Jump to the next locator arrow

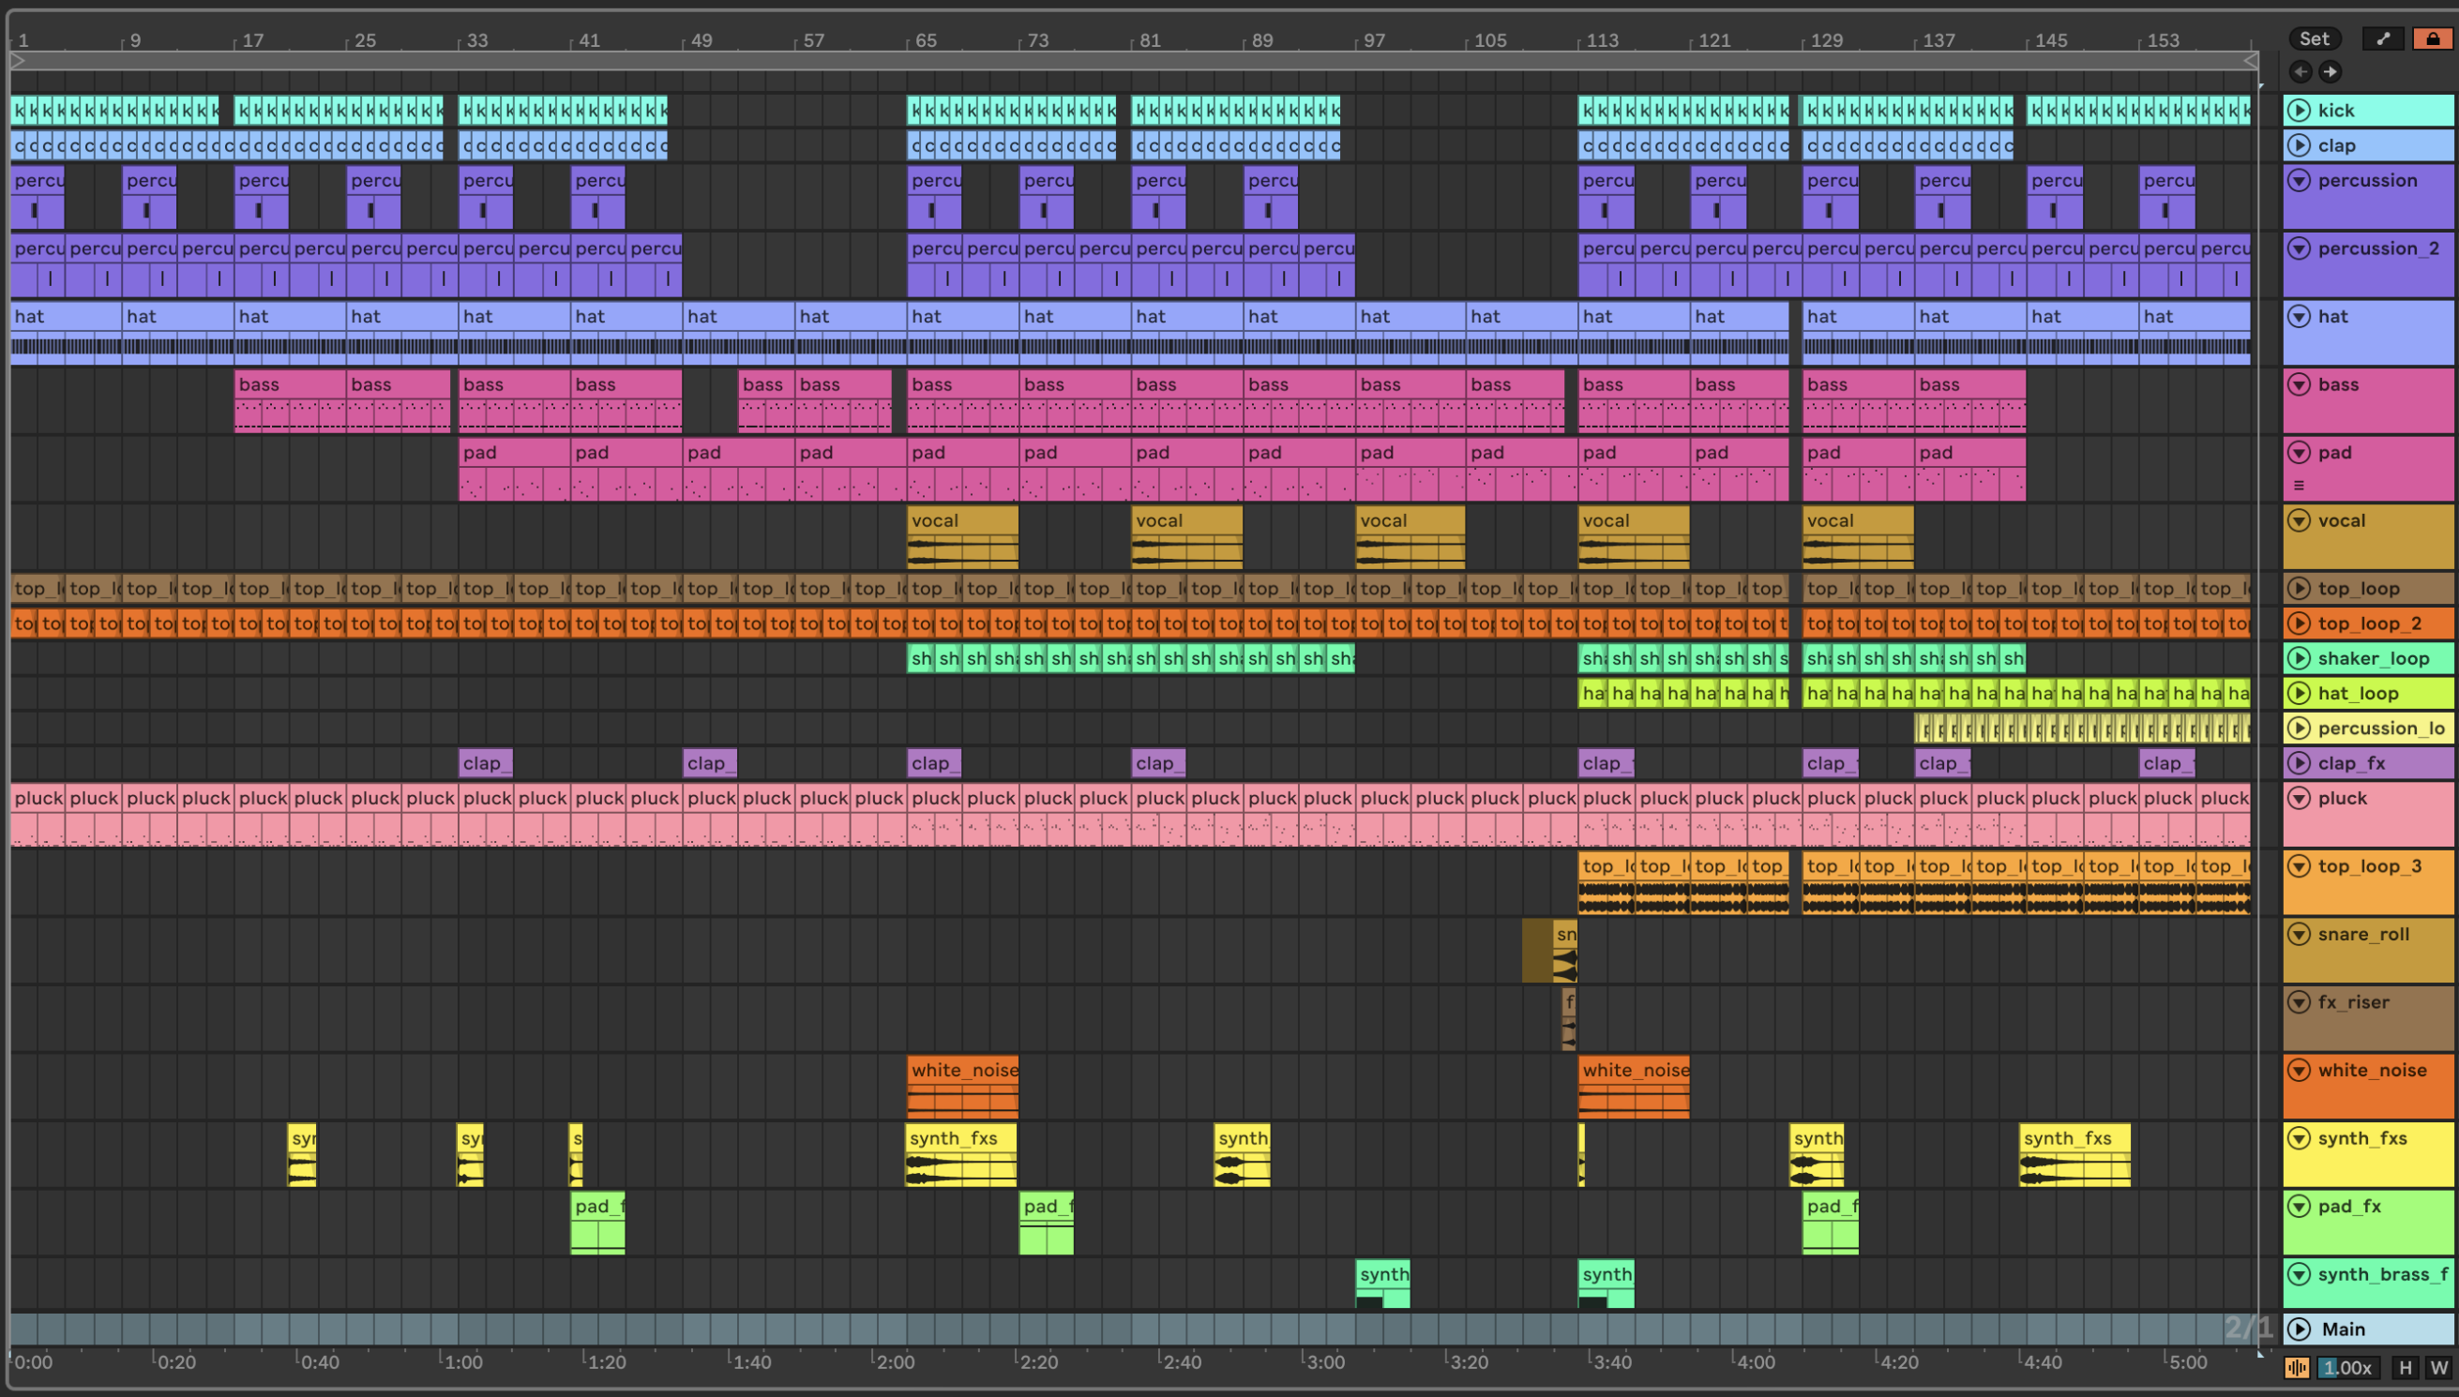click(x=2331, y=71)
